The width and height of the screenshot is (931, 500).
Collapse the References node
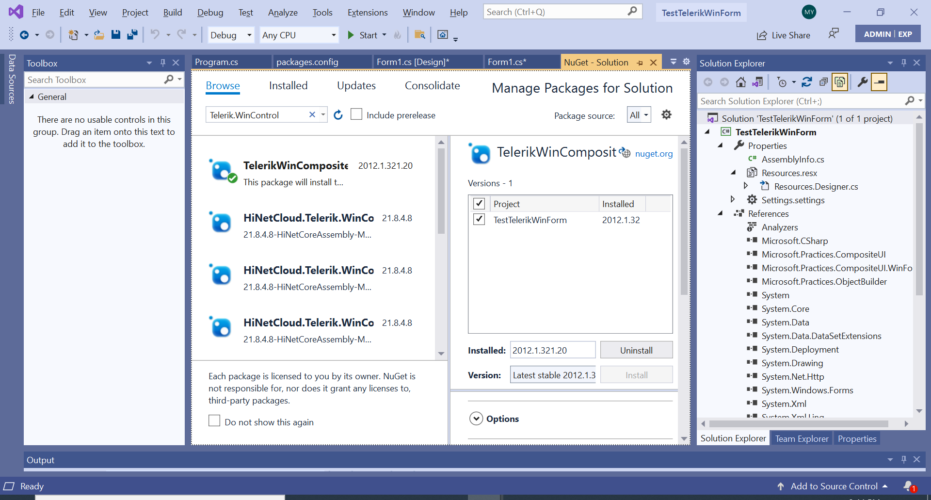click(720, 213)
